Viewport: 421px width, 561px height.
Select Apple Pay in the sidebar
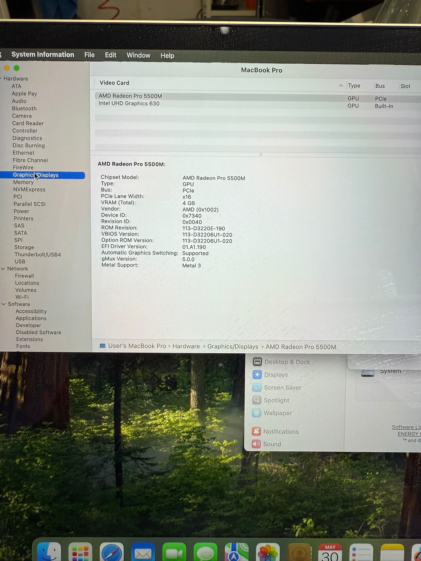point(24,94)
